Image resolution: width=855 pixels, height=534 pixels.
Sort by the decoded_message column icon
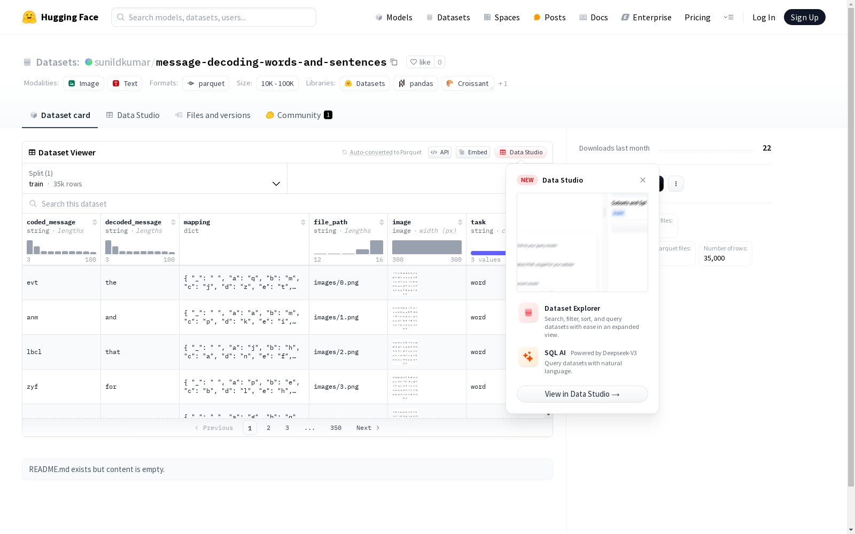pos(173,222)
